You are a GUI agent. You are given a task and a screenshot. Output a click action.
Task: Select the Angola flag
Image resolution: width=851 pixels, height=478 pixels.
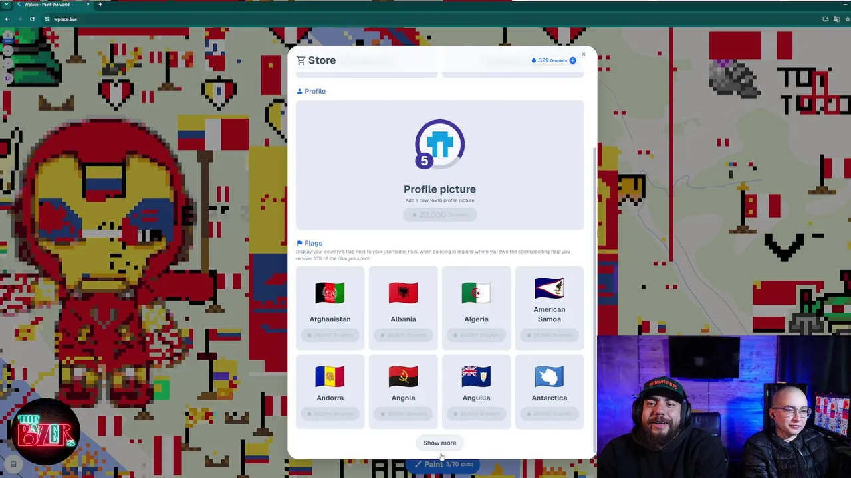(x=403, y=376)
